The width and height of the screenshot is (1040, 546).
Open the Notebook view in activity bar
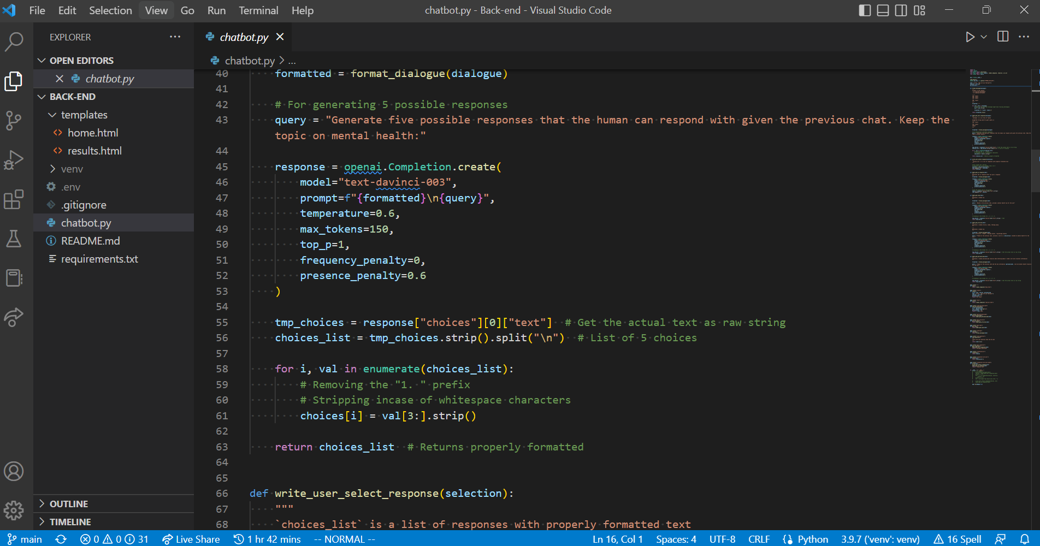[14, 278]
